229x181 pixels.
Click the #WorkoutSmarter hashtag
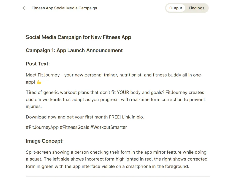[x=109, y=127]
